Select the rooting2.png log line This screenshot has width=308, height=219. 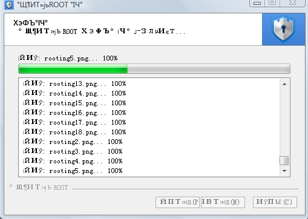(x=73, y=142)
